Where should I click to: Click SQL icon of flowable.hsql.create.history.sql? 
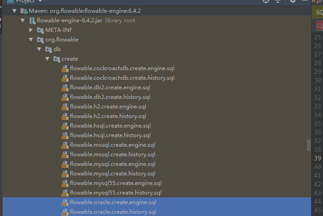(65, 136)
